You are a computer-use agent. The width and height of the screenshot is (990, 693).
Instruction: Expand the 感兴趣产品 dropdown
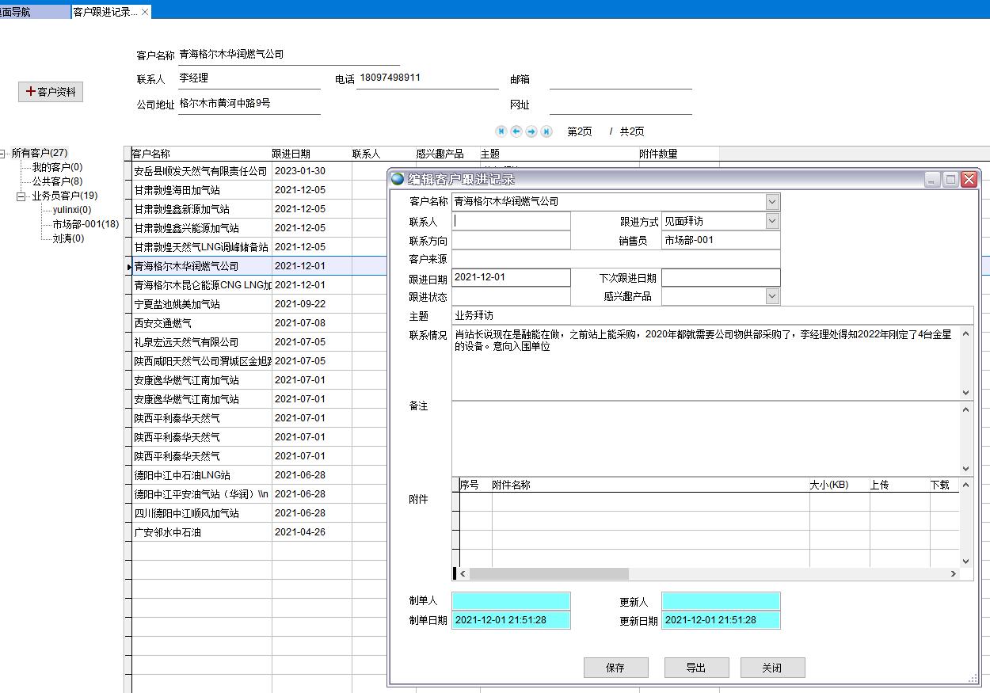772,296
